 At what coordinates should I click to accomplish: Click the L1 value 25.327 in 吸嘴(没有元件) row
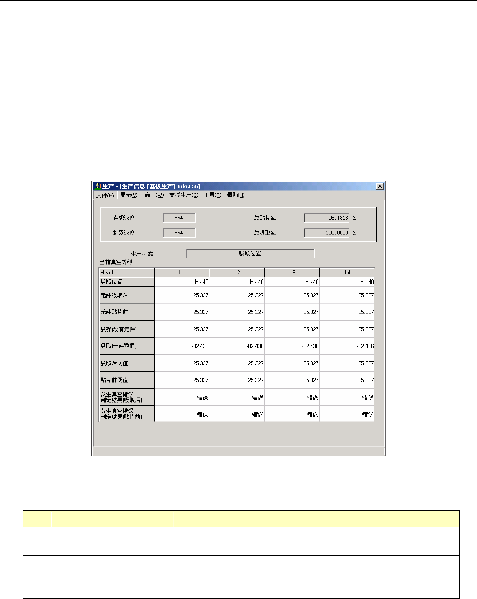182,329
